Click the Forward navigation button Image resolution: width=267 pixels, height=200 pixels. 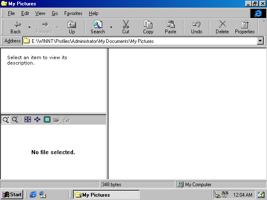tap(44, 27)
